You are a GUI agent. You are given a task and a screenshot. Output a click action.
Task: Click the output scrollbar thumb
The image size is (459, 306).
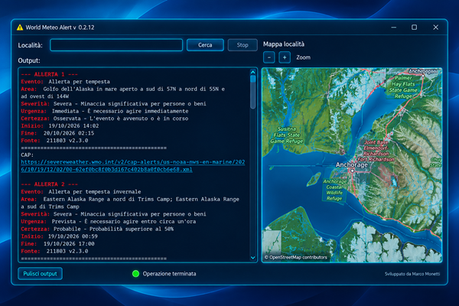pos(253,92)
